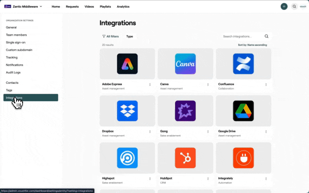Click the Zantic Middleware organization logo

pyautogui.click(x=8, y=6)
